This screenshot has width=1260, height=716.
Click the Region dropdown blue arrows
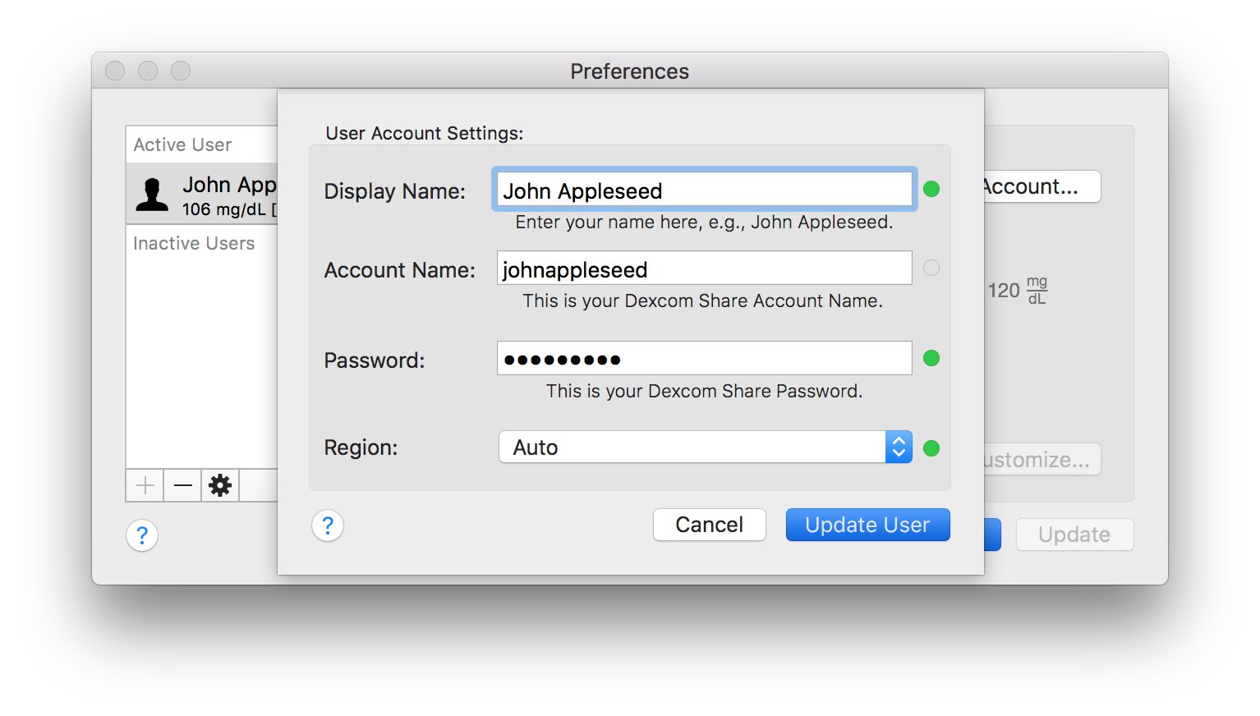(x=899, y=447)
